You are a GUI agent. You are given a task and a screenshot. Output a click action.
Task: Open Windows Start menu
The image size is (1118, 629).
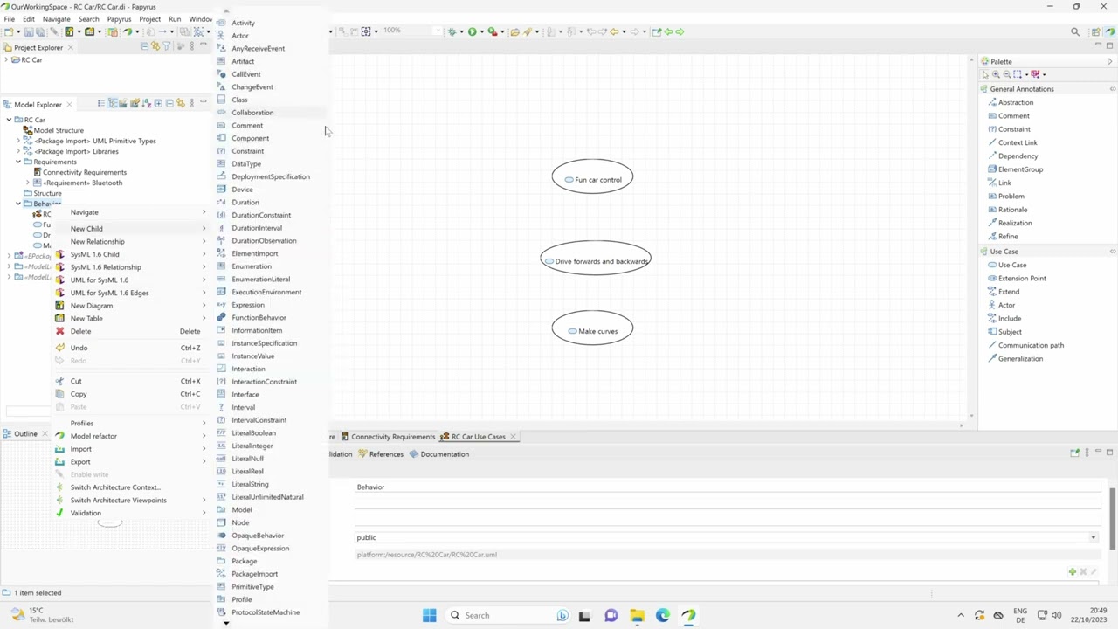click(429, 615)
